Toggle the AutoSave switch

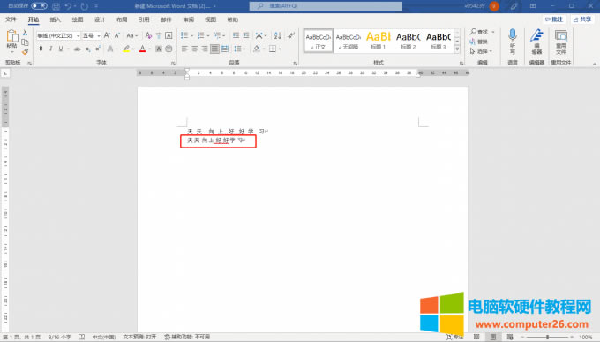pyautogui.click(x=39, y=6)
